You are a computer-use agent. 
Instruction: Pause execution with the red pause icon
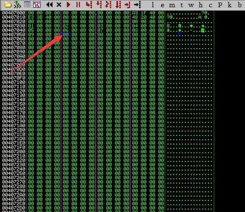point(78,5)
